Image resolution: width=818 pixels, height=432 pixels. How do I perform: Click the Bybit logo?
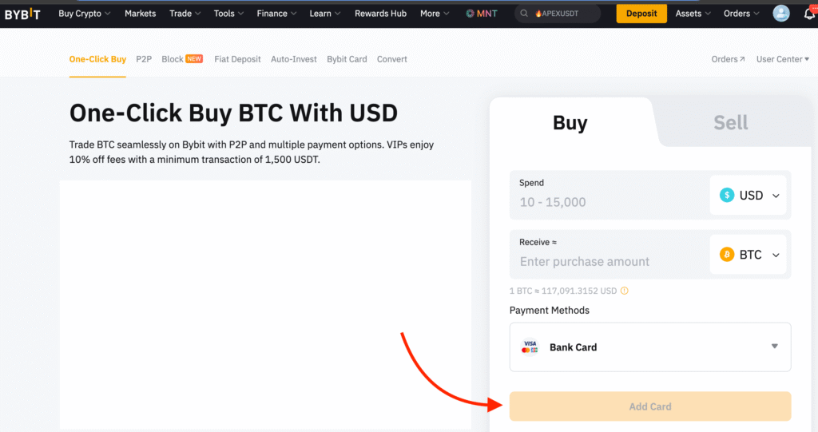(22, 14)
